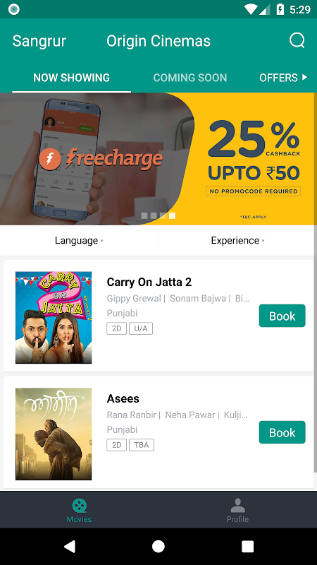Expand the Language filter dropdown
The width and height of the screenshot is (317, 565).
(x=79, y=240)
